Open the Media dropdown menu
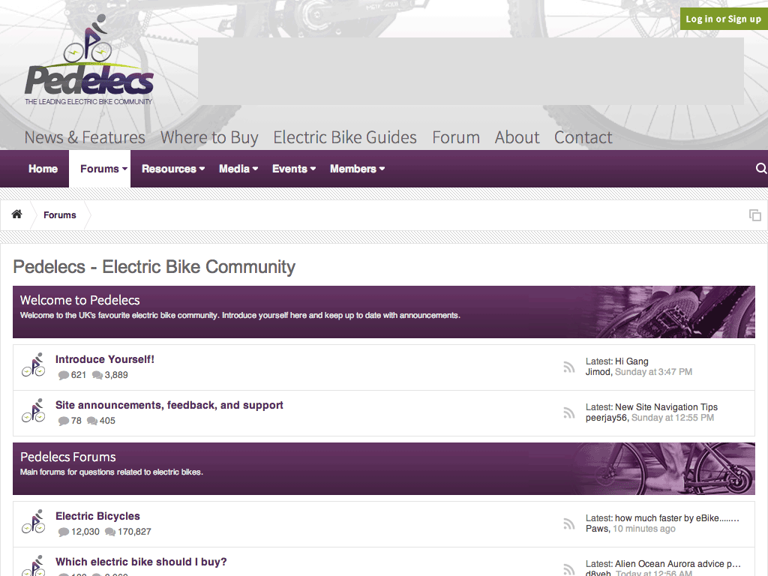Viewport: 768px width, 576px height. click(x=238, y=169)
